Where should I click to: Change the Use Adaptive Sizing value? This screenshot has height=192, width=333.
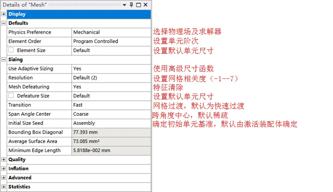tap(111, 69)
